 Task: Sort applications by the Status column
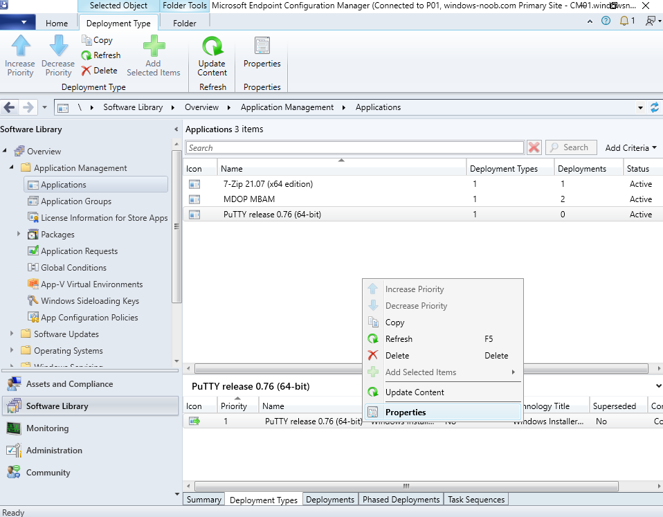pos(643,169)
